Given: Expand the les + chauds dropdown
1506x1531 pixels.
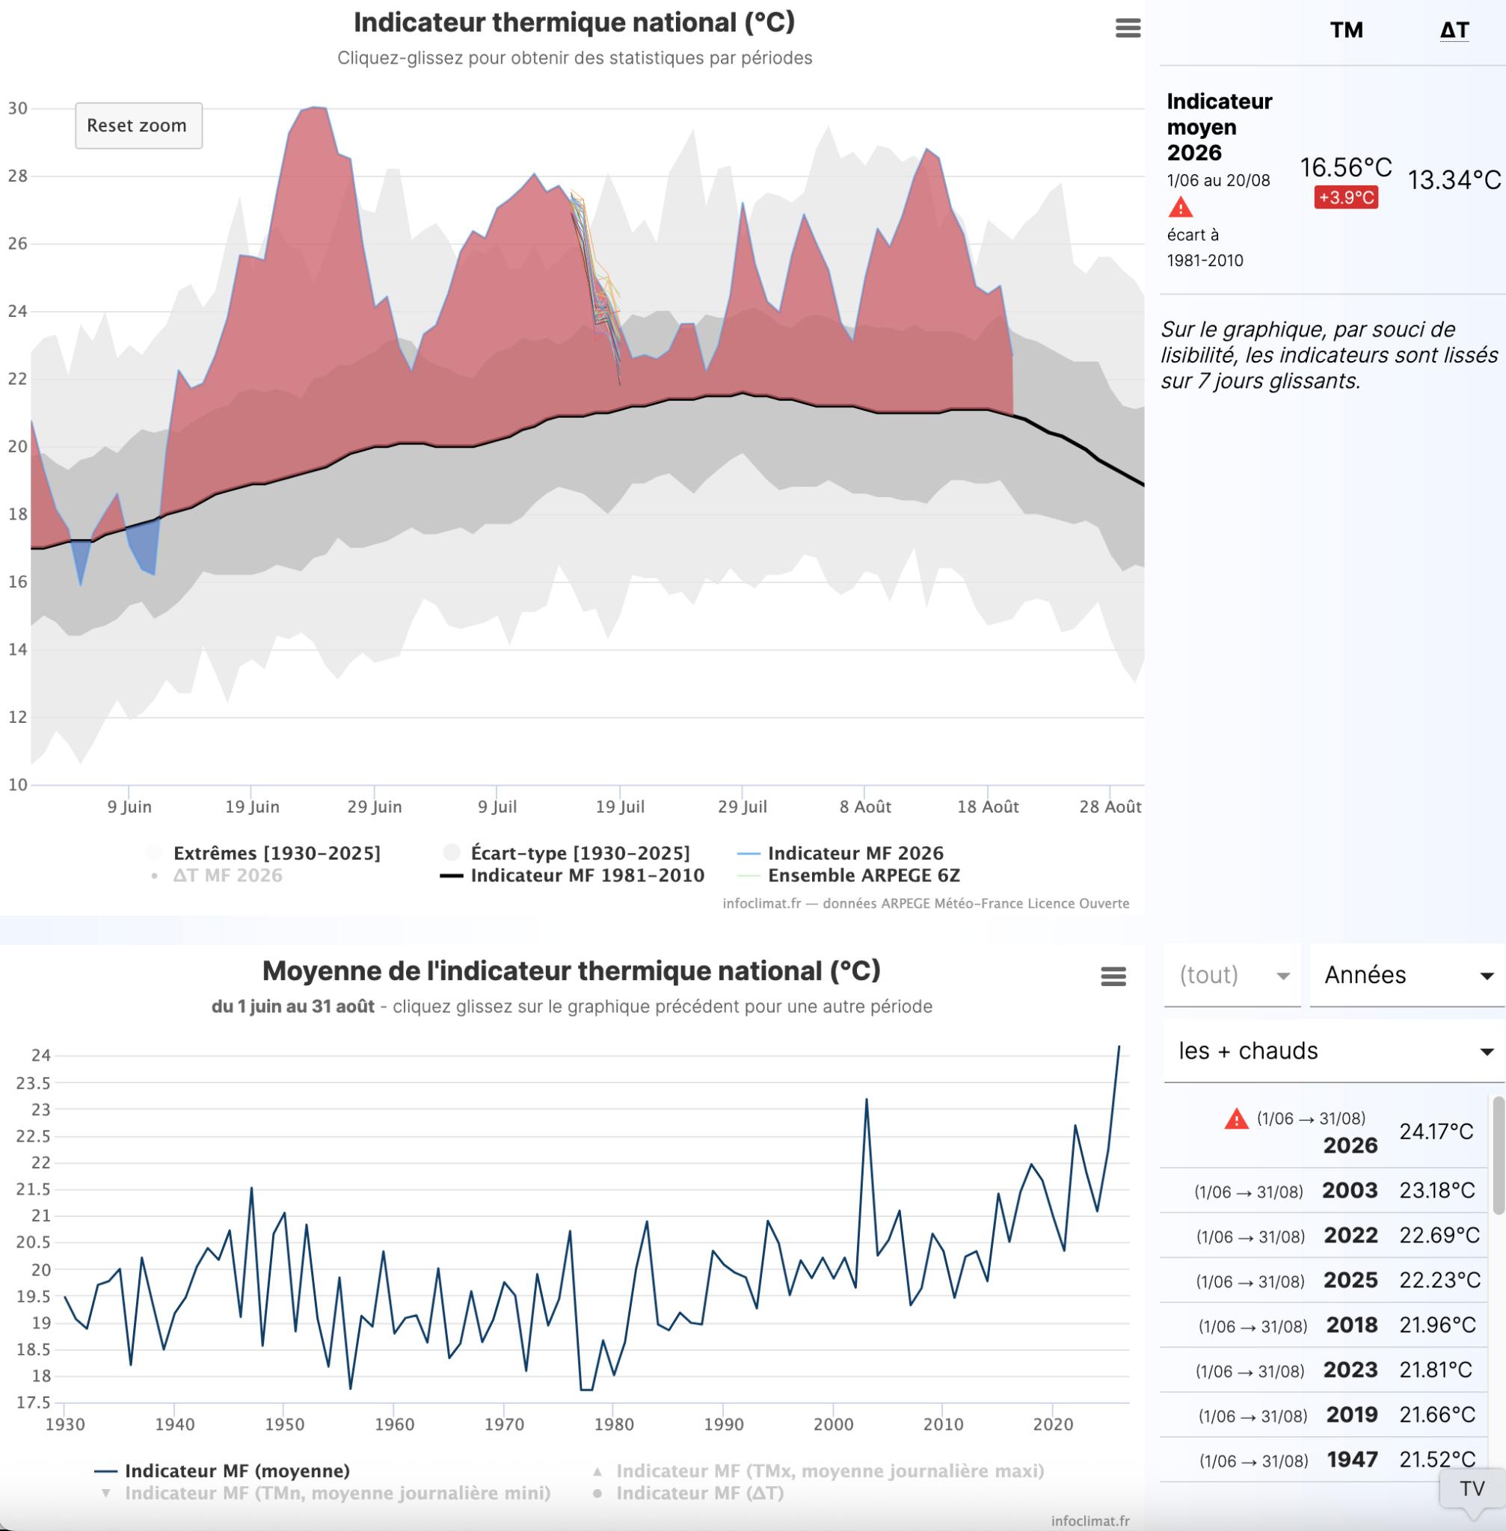Looking at the screenshot, I should coord(1334,1051).
